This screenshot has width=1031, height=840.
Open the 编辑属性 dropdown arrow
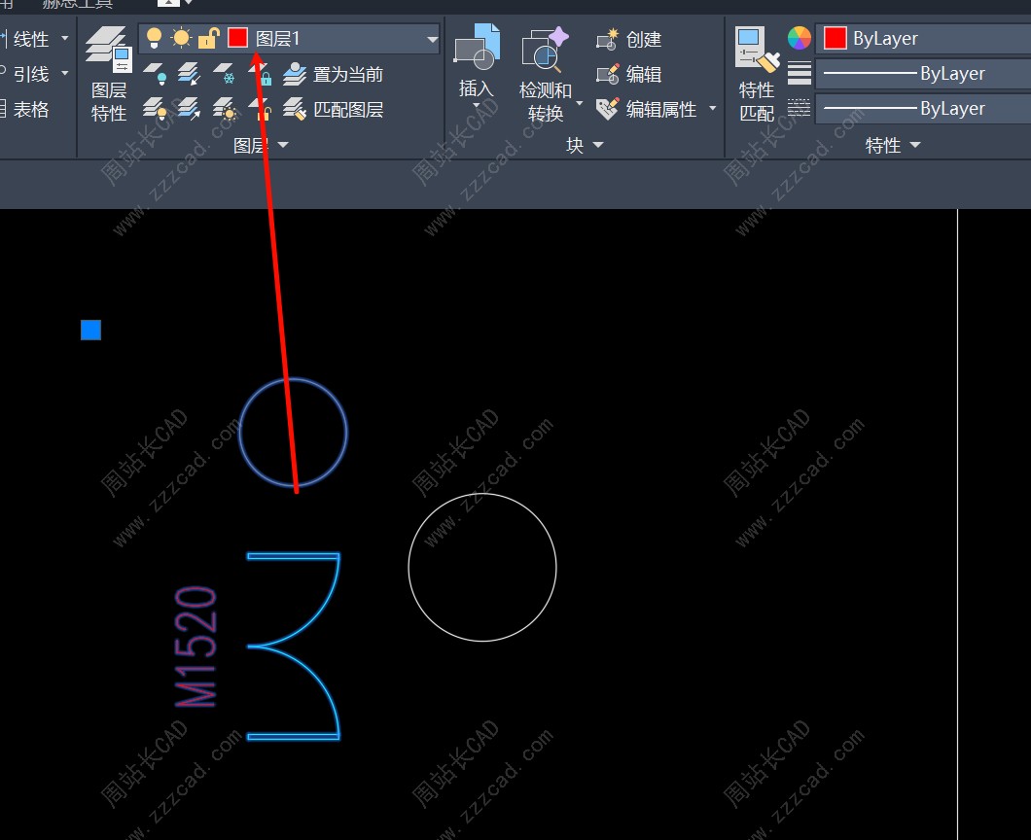pyautogui.click(x=712, y=109)
